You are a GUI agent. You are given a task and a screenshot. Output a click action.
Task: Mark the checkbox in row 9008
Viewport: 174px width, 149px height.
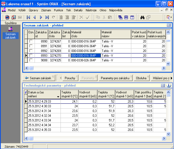(x=31, y=60)
